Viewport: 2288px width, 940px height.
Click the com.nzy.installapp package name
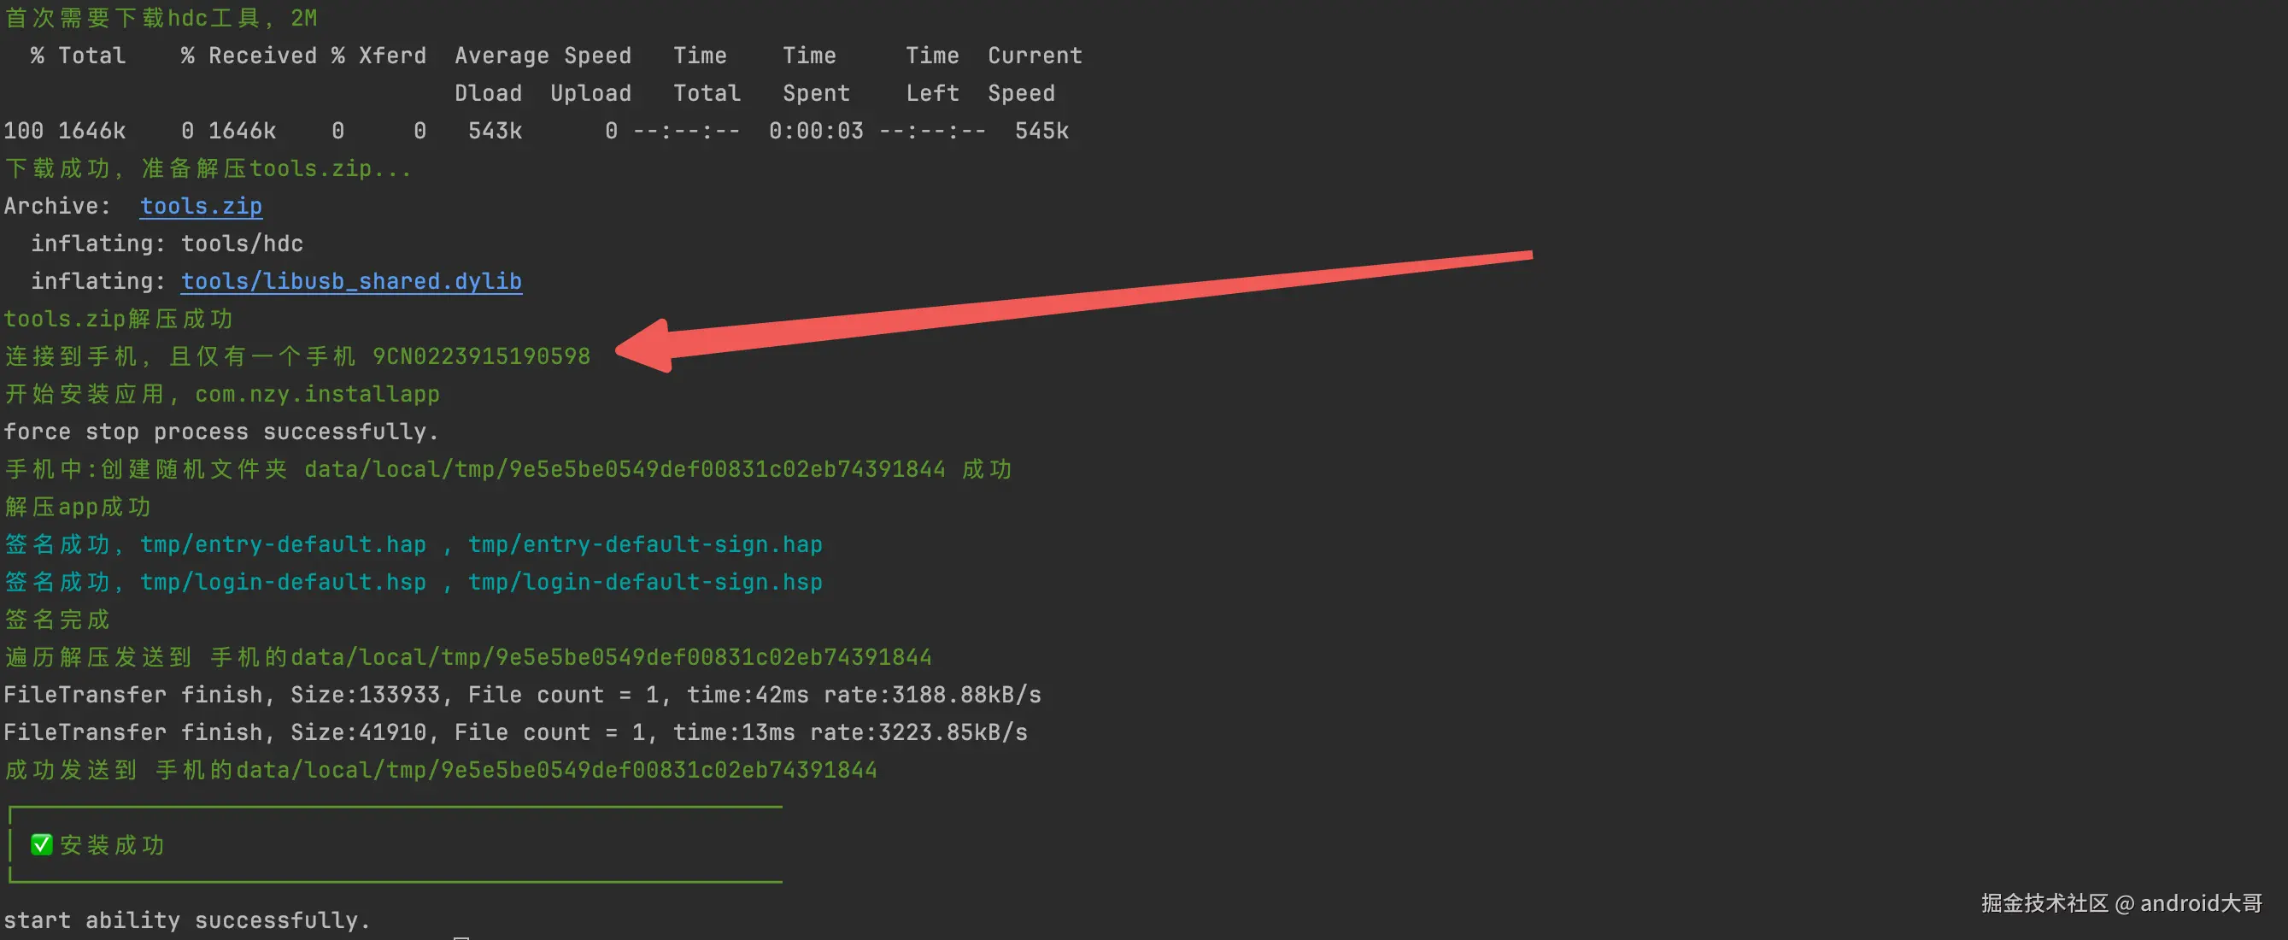[x=317, y=394]
